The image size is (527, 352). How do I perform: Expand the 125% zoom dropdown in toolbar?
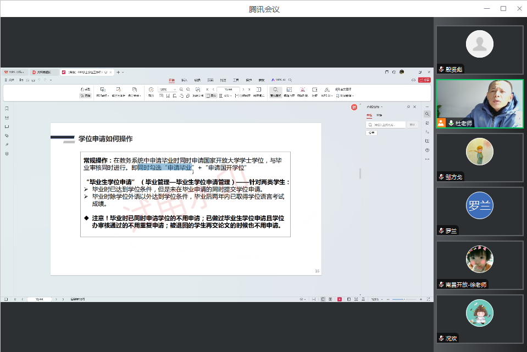tap(175, 90)
